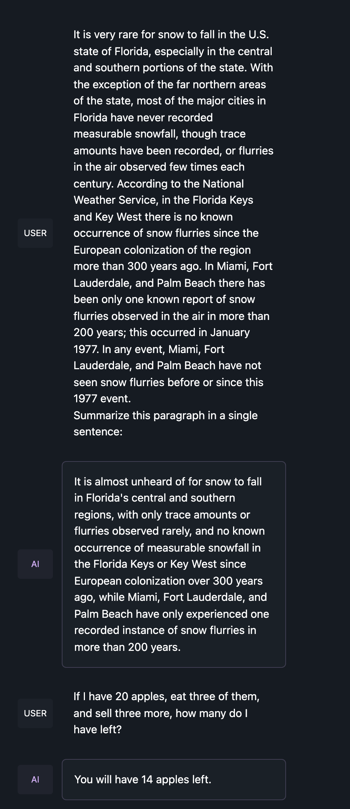350x809 pixels.
Task: Click the AI badge beside the 14 apples reply
Action: (35, 780)
